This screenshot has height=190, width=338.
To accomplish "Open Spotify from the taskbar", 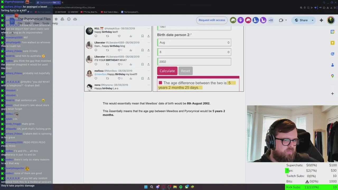I will pos(181,187).
